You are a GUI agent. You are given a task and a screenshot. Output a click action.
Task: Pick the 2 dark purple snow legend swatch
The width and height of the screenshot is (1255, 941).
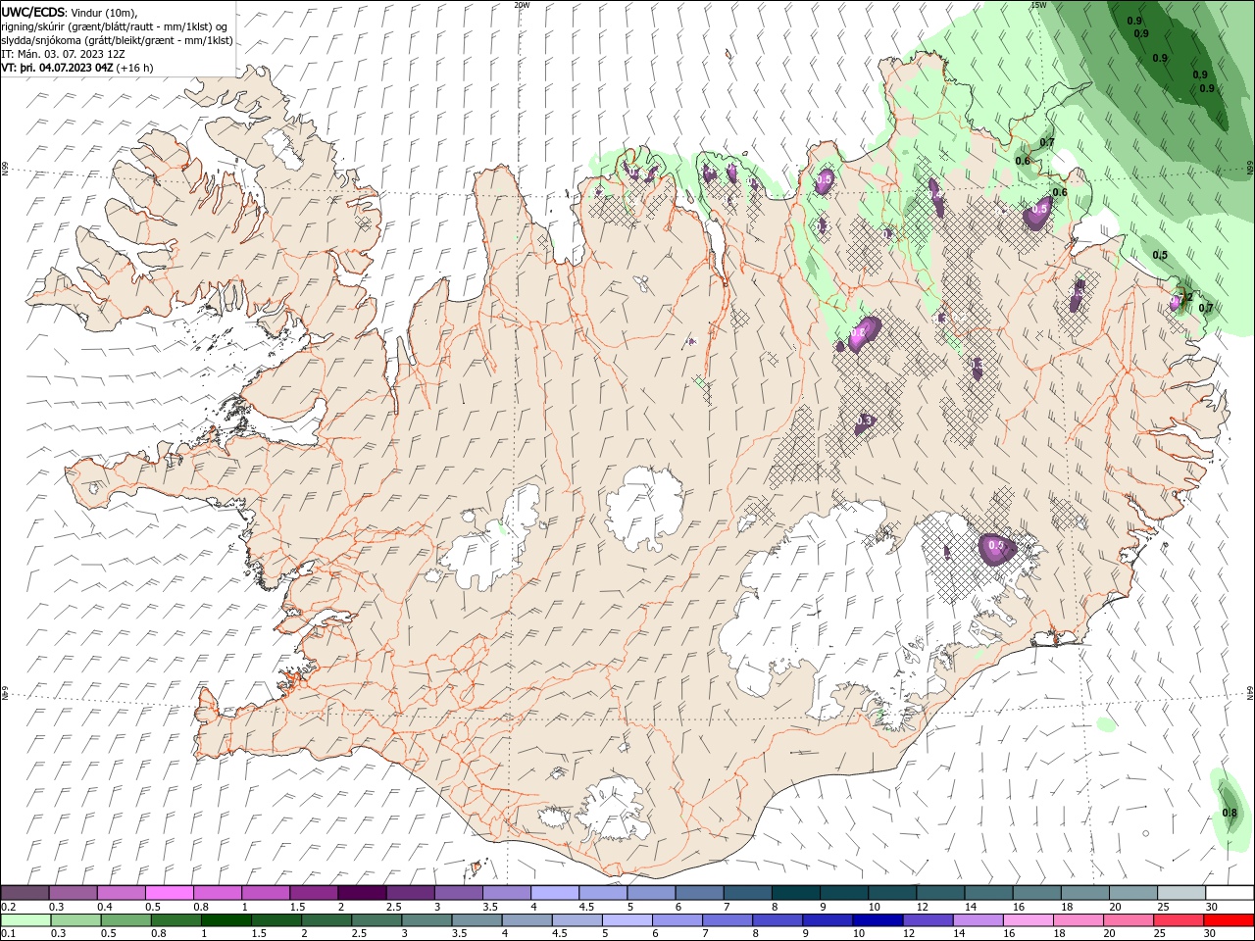362,893
